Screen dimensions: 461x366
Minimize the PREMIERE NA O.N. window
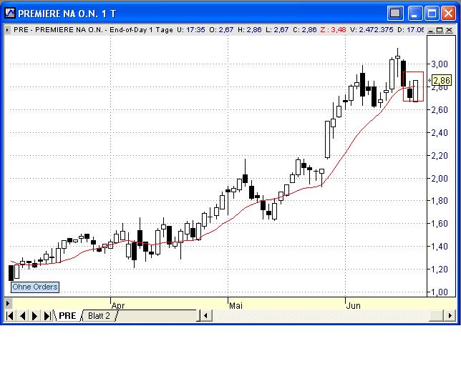click(x=414, y=13)
